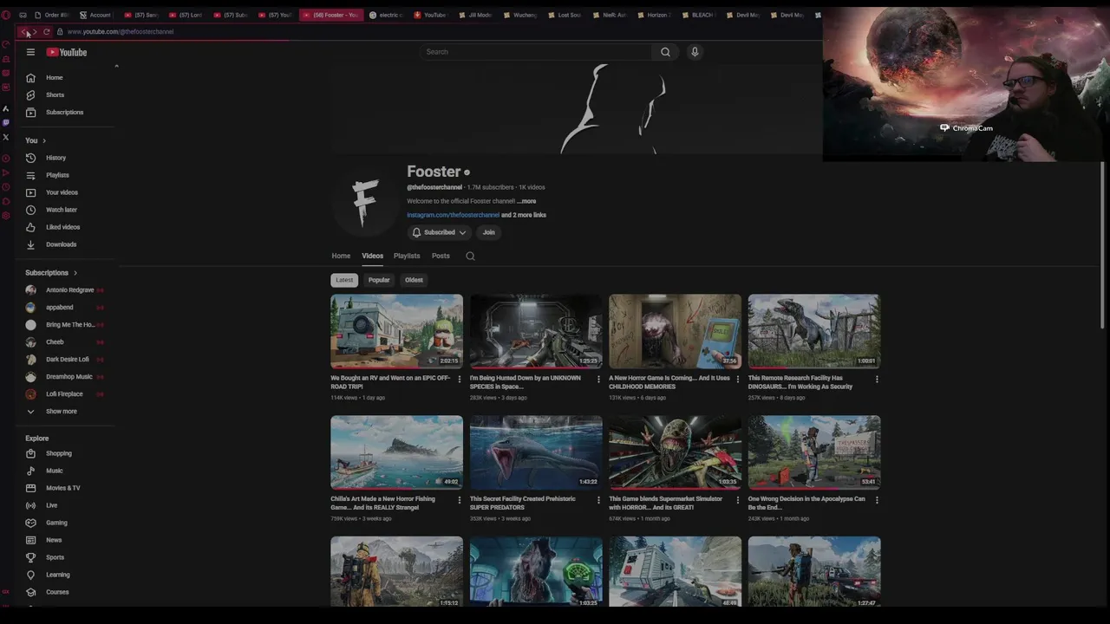
Task: Open Chilla's Art Horror Fishing video thumbnail
Action: (396, 452)
